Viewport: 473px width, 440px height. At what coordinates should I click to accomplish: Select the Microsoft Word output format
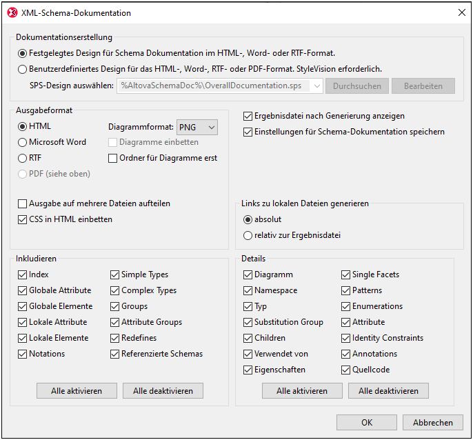[23, 142]
